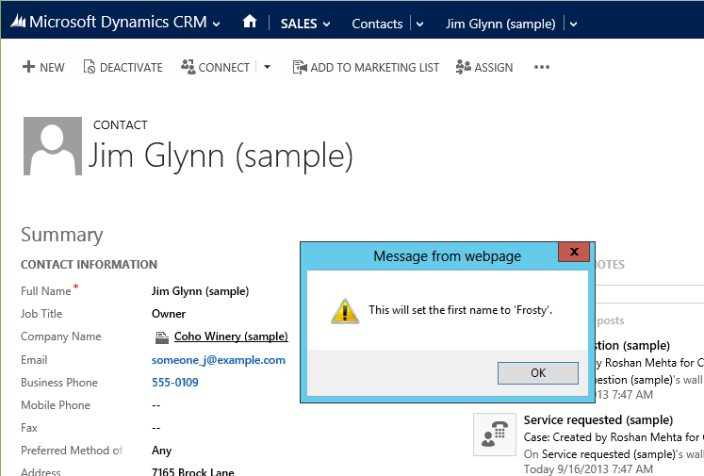Click the NEW plus icon
Screen dimensions: 704x476
tap(28, 67)
